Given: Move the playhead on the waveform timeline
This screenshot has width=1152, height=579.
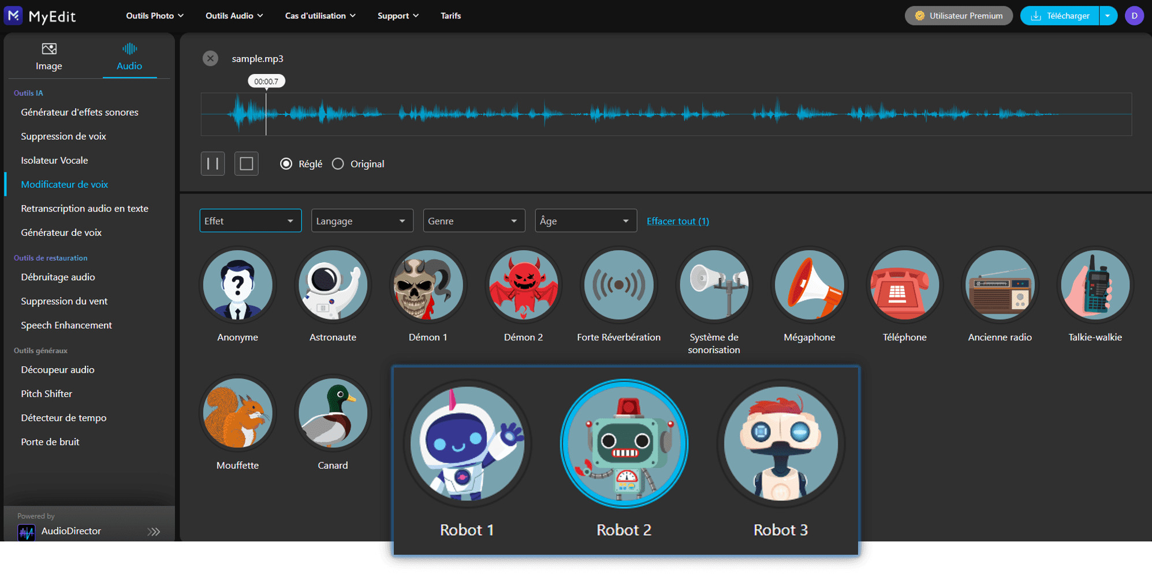Looking at the screenshot, I should click(577, 114).
